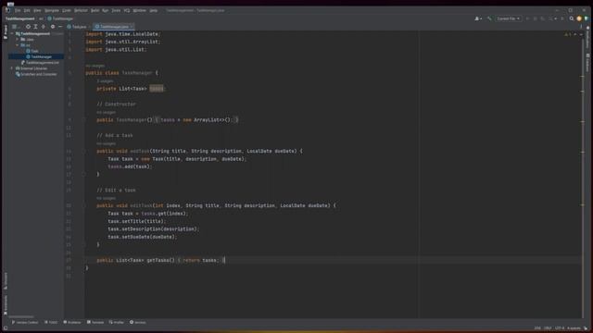
Task: Expand the .idea folder in project tree
Action: 18,39
